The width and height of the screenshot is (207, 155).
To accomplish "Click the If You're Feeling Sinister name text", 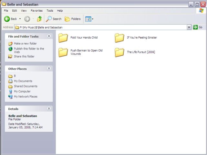I will pyautogui.click(x=142, y=38).
